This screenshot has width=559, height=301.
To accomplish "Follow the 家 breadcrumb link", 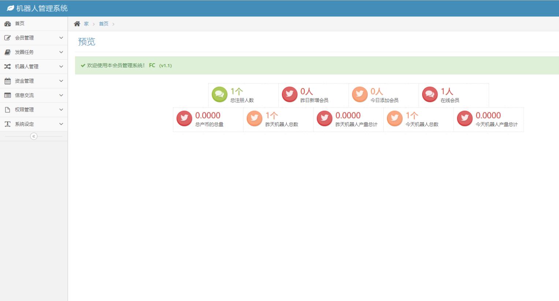I will click(x=86, y=24).
